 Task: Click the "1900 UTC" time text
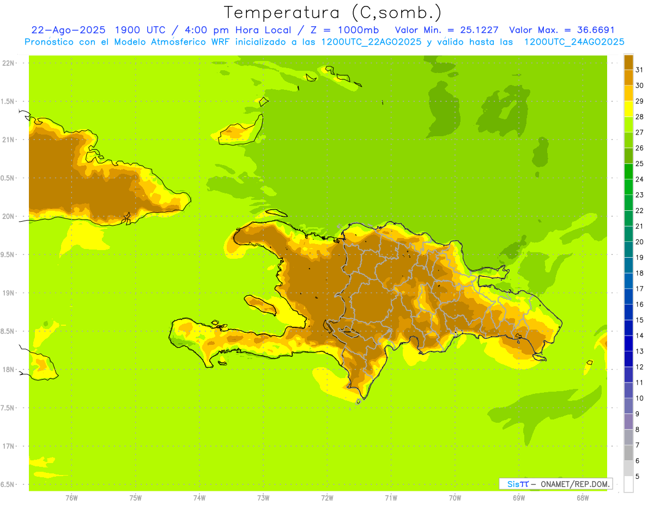[x=141, y=30]
